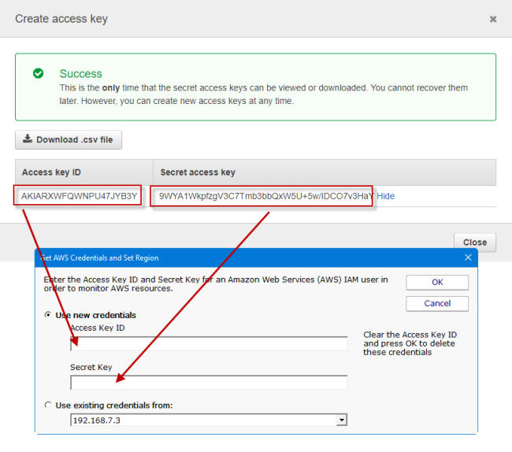This screenshot has height=452, width=512.
Task: Cancel the AWS credentials dialog
Action: [x=437, y=303]
